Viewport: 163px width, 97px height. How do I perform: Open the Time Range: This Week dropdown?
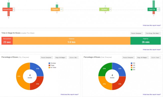(153, 33)
